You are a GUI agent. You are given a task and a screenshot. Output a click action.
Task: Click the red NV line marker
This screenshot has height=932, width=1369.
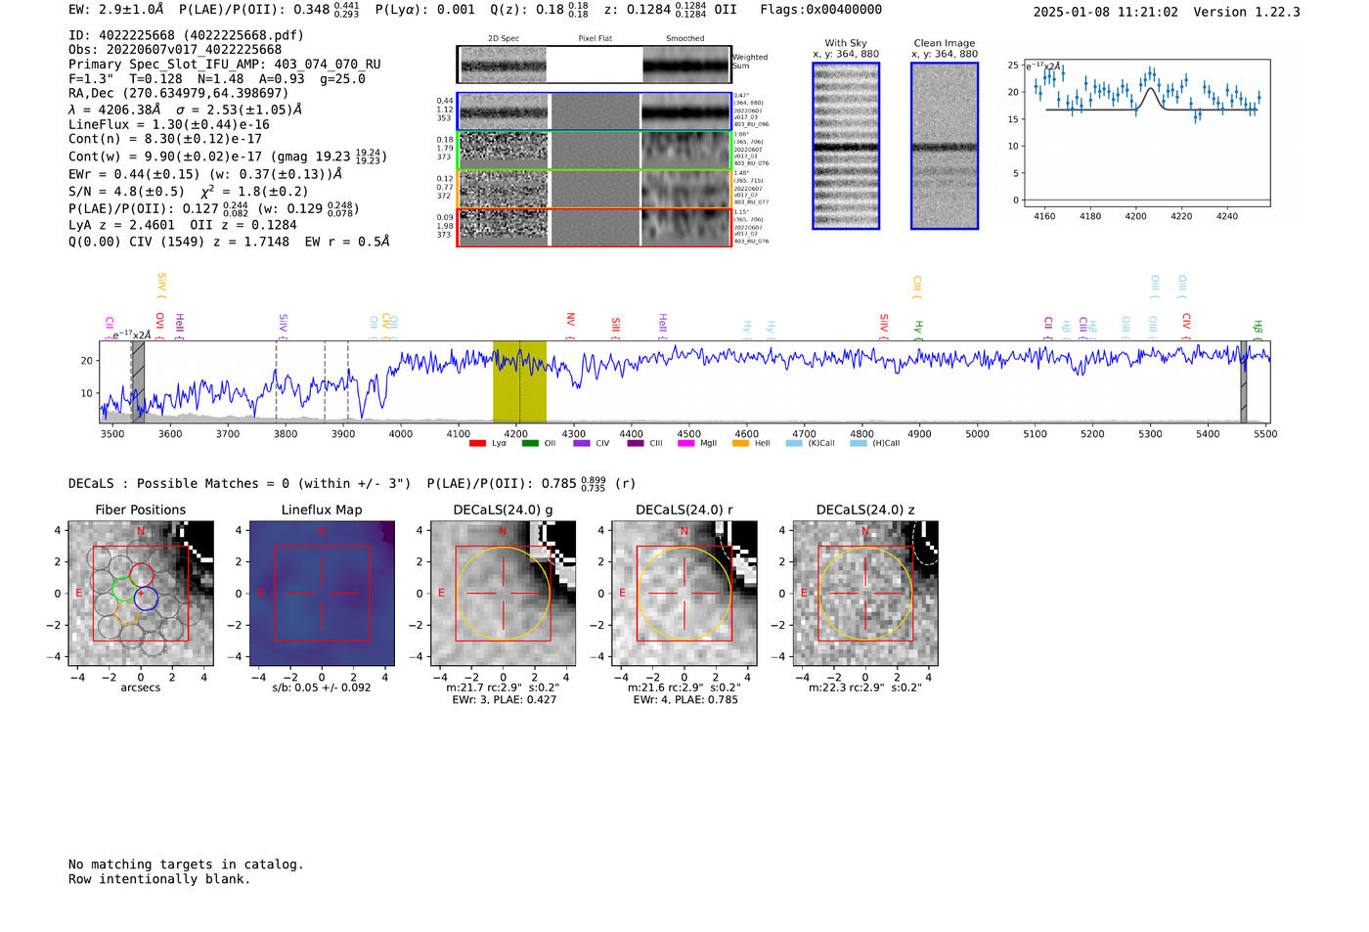tap(571, 324)
